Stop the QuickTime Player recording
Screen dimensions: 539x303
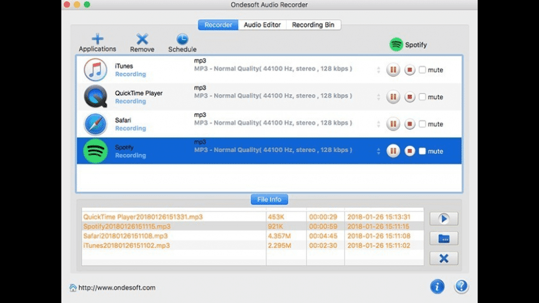(410, 96)
